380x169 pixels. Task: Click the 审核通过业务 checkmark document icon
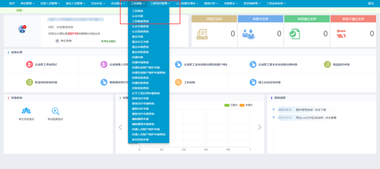pyautogui.click(x=295, y=34)
